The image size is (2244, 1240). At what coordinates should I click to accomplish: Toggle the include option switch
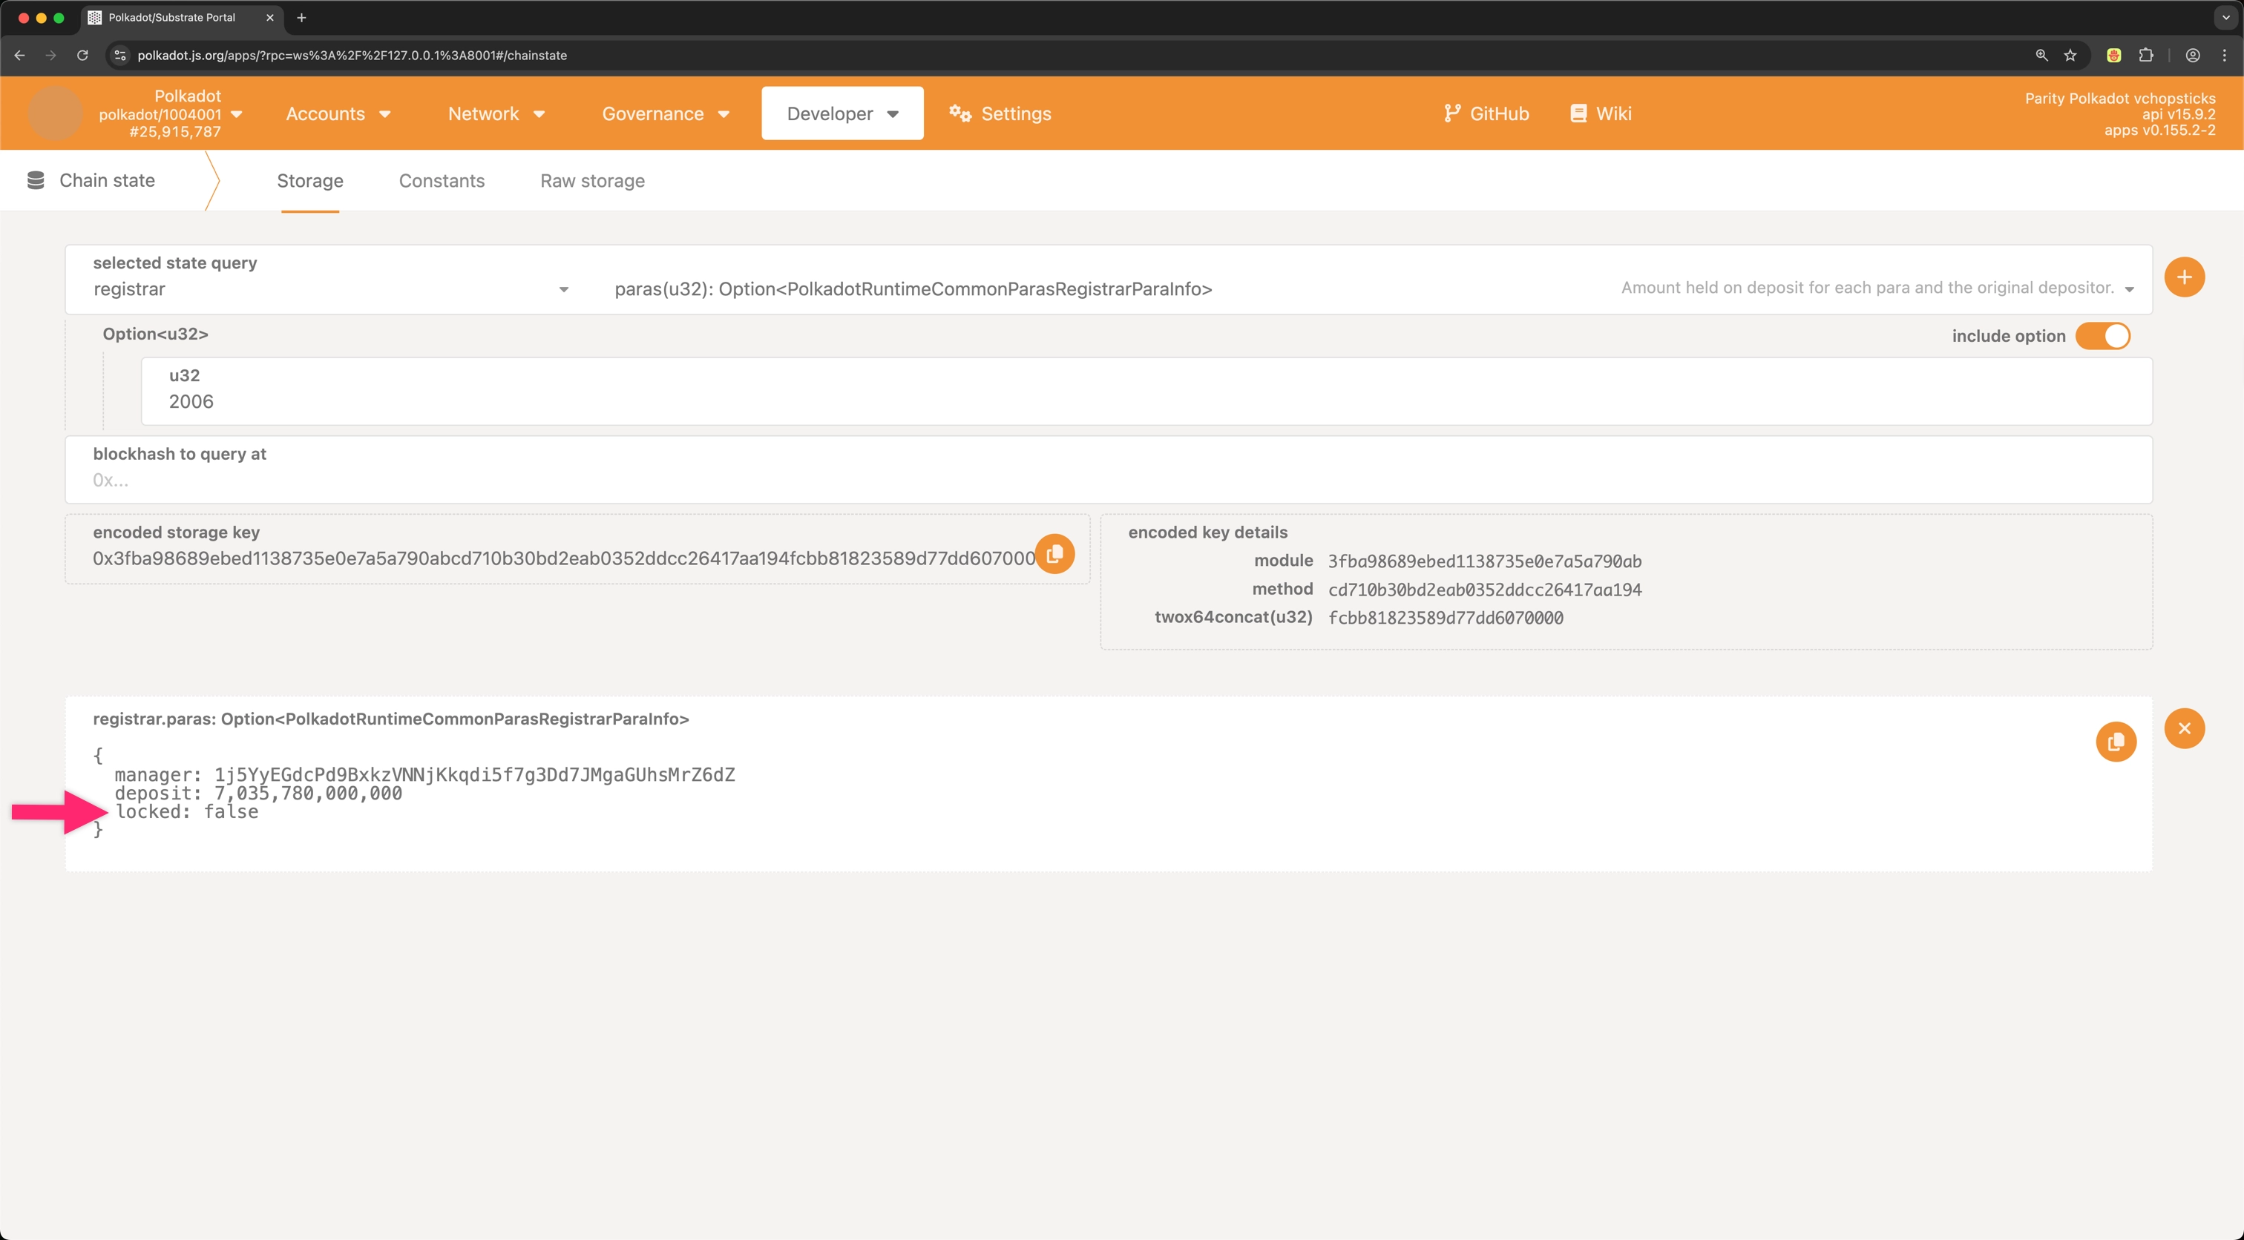pos(2102,336)
